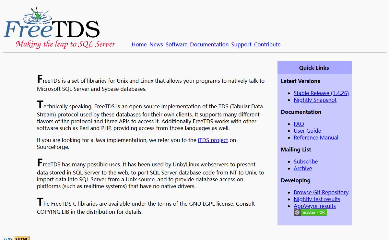Open the Reference Manual link
Viewport: 389px width, 240px height.
coord(316,138)
